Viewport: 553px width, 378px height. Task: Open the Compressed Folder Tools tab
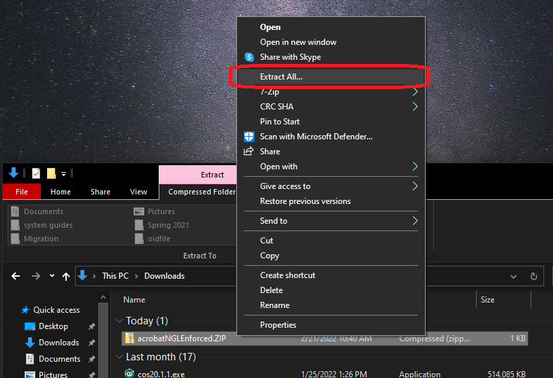[x=198, y=192]
